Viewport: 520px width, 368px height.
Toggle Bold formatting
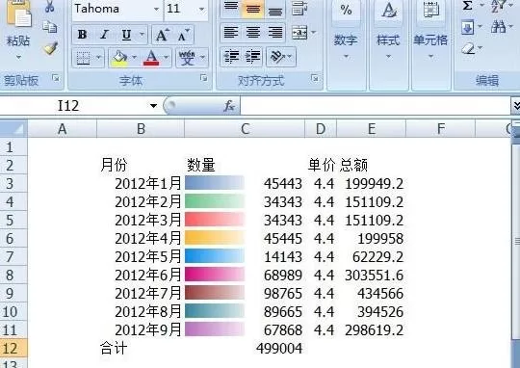click(x=82, y=34)
